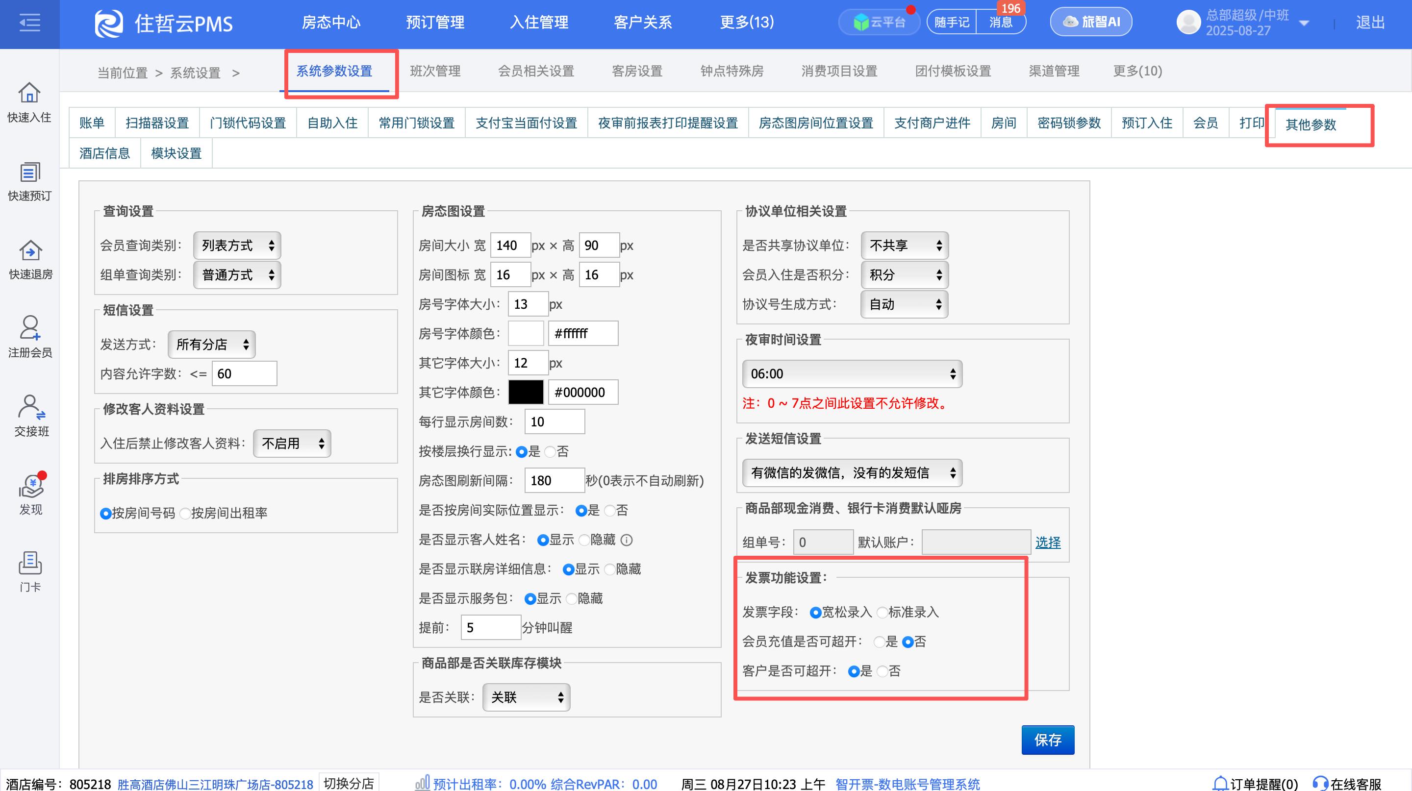Open 组单查询类别 dropdown
The height and width of the screenshot is (791, 1412).
237,275
